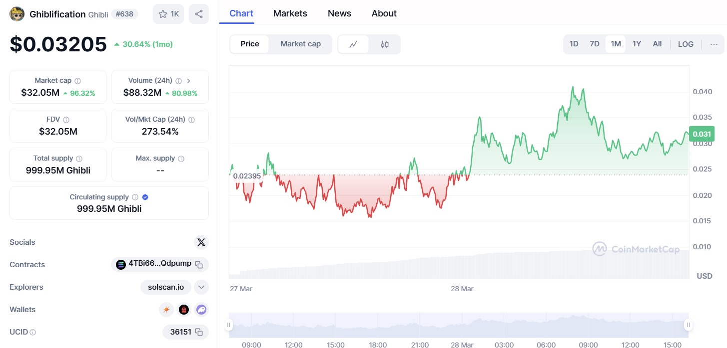Copy the UCID 36151 value
The image size is (727, 348).
pyautogui.click(x=199, y=332)
